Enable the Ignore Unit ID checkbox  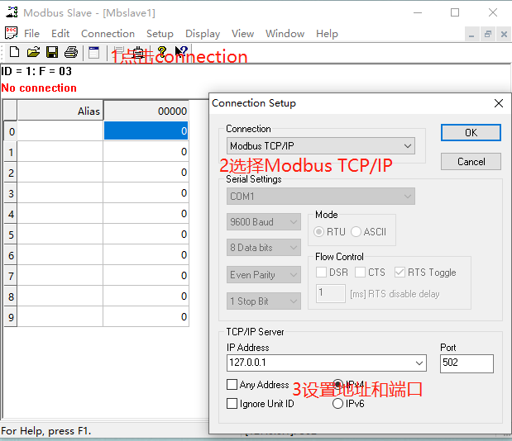[232, 404]
